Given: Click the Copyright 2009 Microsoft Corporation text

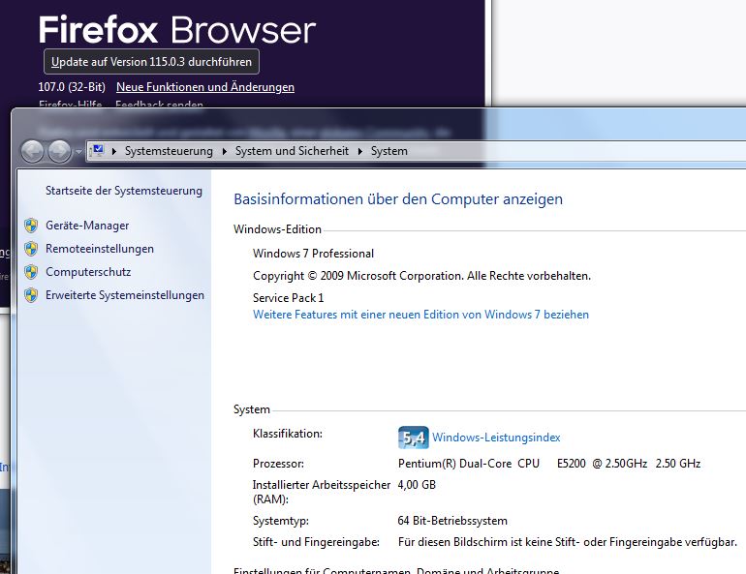Looking at the screenshot, I should (421, 276).
